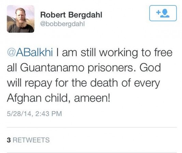This screenshot has height=153, width=182.
Task: Tap the @bobbergdahl handle
Action: coord(62,24)
